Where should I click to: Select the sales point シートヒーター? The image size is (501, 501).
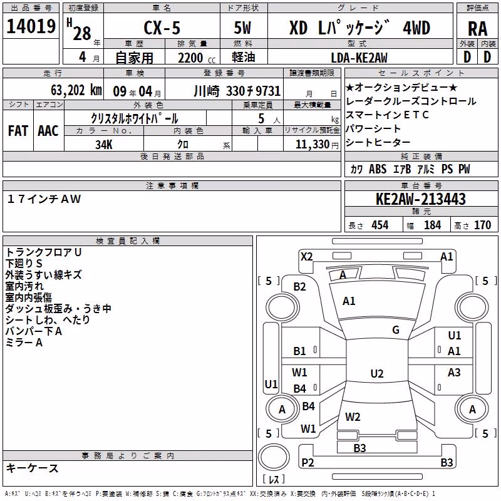(378, 143)
